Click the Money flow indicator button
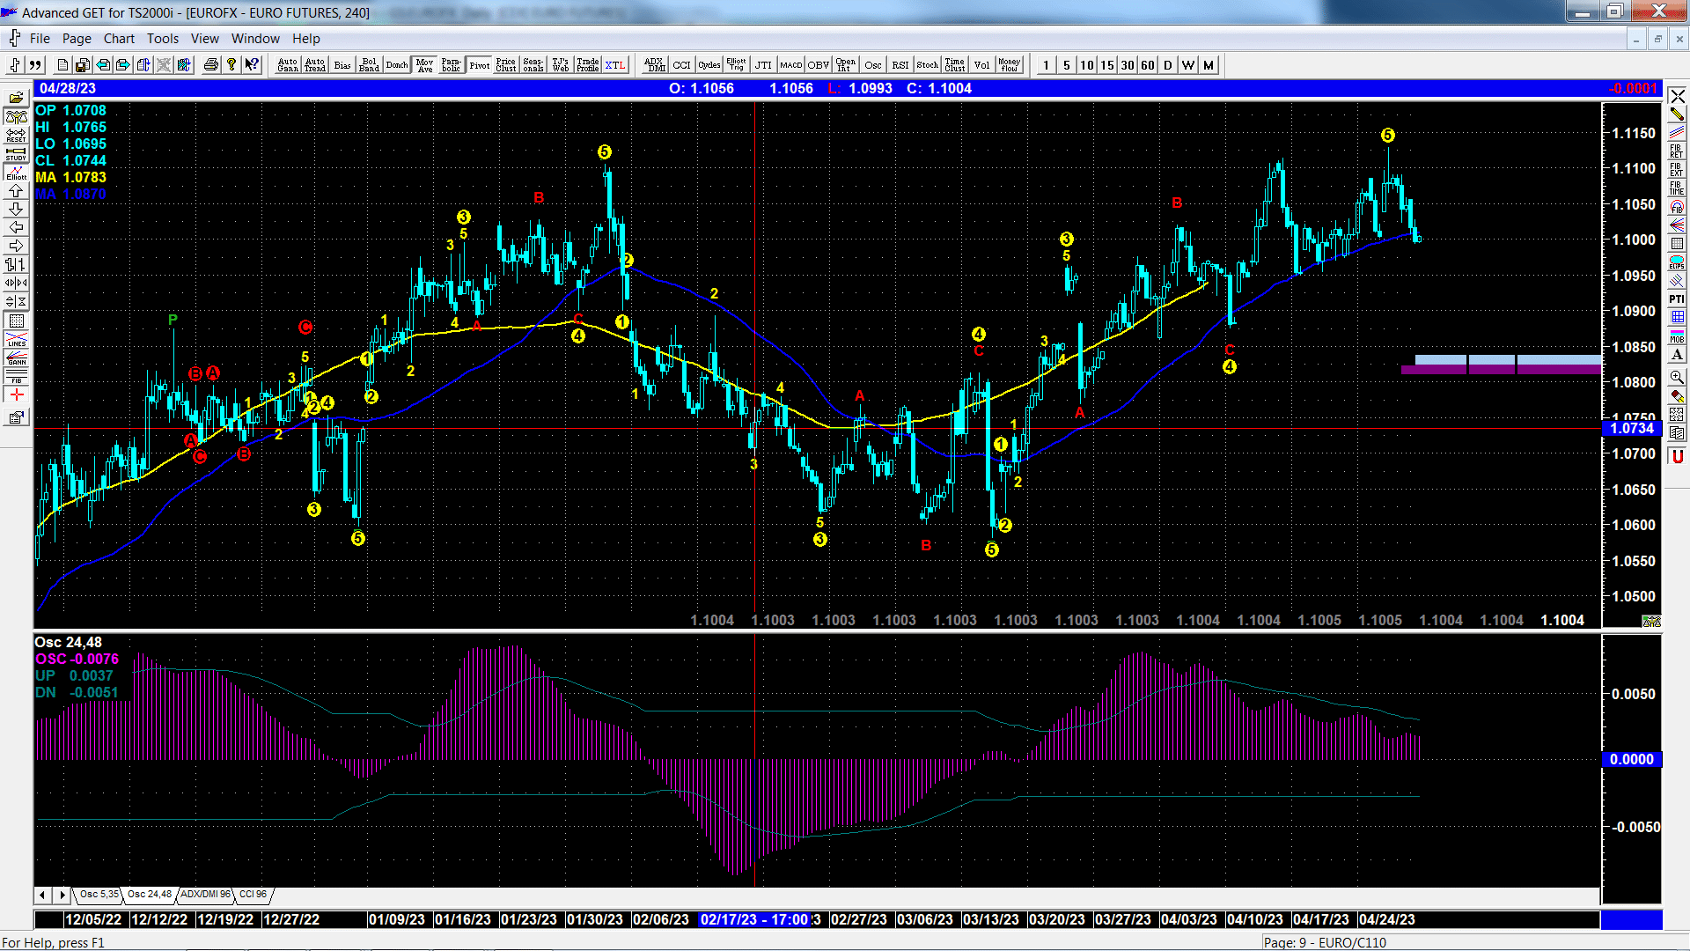This screenshot has height=951, width=1690. 1009,65
